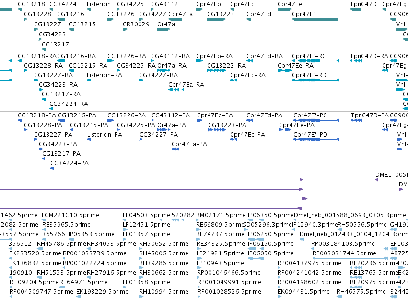408x299 pixels.
Task: Select the CG34225 gene label
Action: pyautogui.click(x=130, y=4)
